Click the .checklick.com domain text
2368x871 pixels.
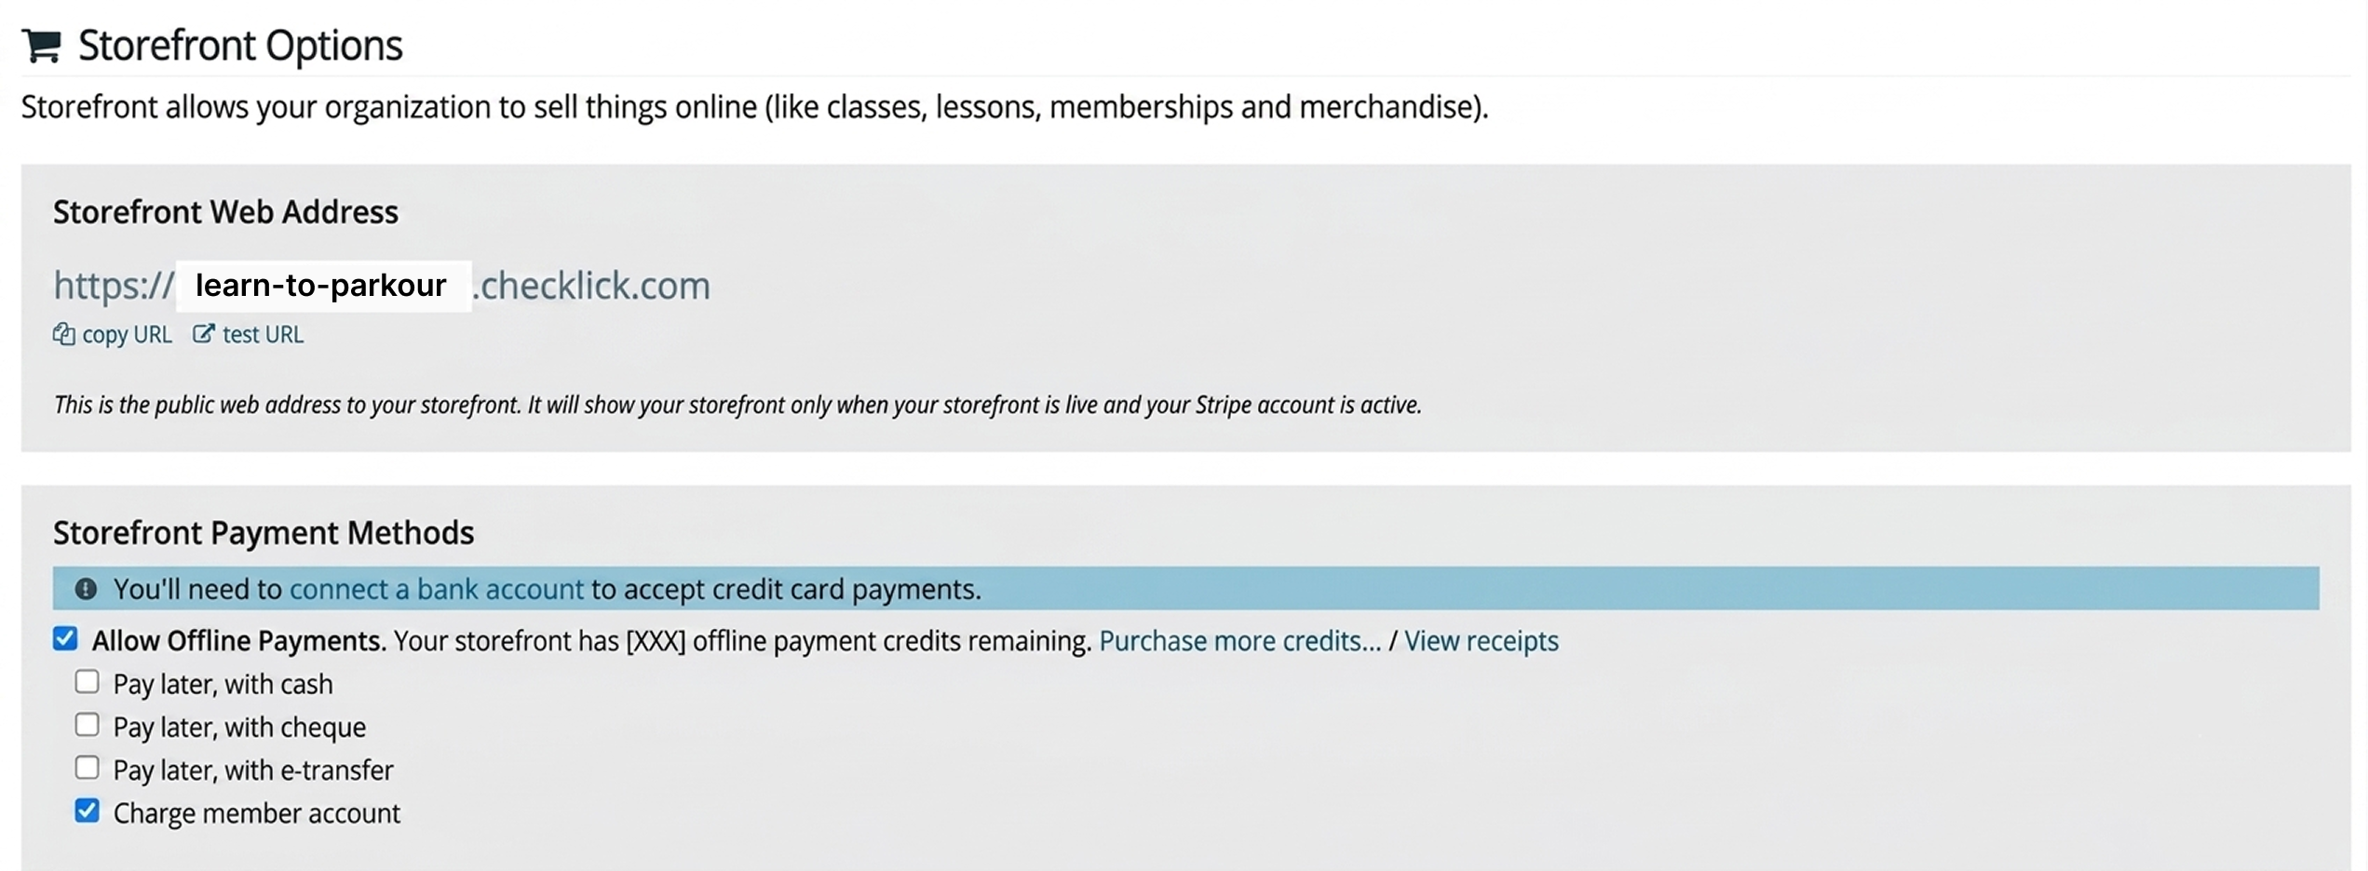[591, 286]
